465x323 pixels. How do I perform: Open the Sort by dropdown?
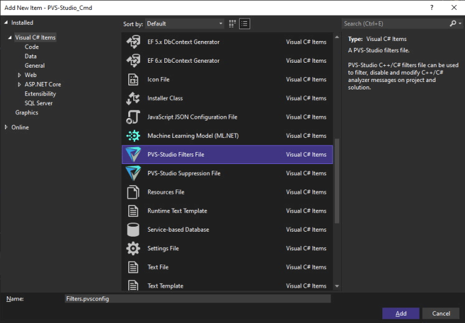184,24
